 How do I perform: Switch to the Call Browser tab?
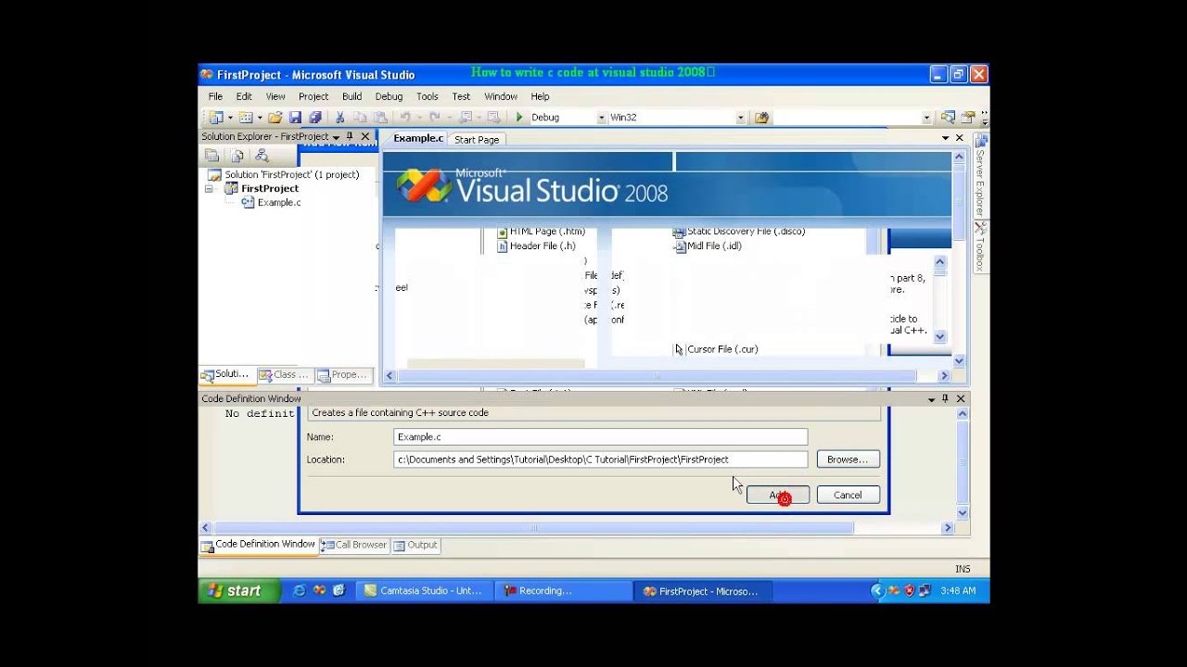pyautogui.click(x=354, y=545)
